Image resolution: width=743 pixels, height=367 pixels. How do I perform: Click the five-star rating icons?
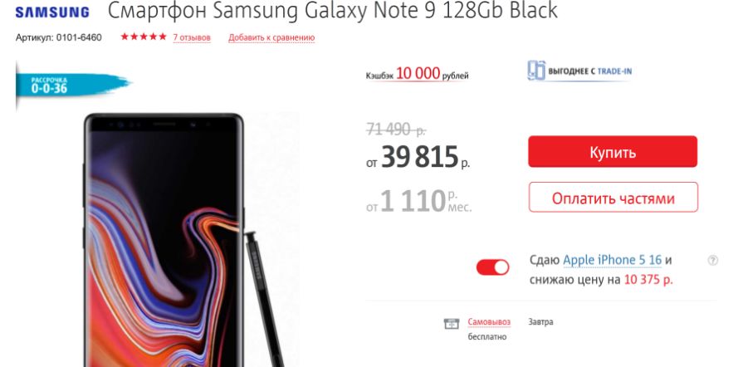pyautogui.click(x=144, y=37)
